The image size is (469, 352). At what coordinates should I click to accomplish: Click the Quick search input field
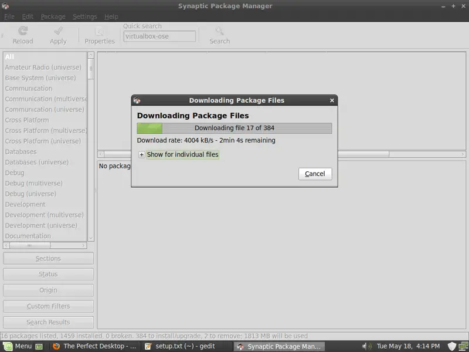159,36
